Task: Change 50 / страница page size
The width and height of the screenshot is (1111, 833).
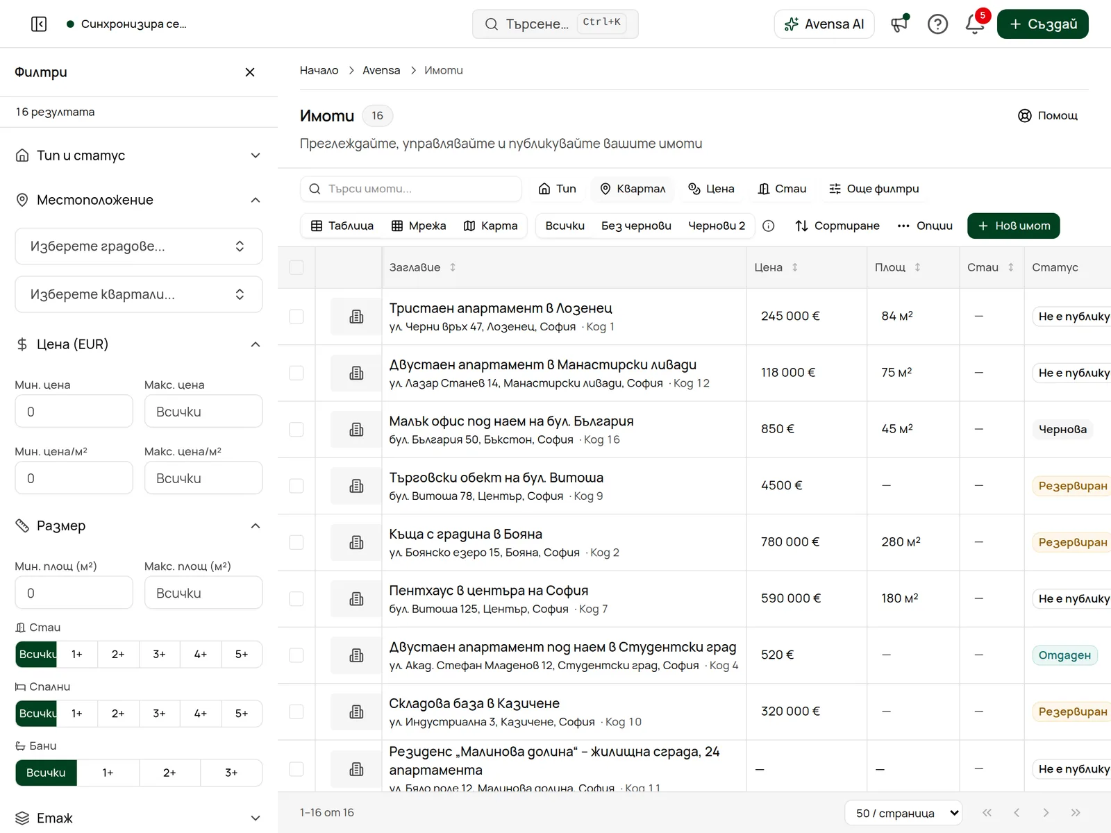Action: tap(903, 813)
